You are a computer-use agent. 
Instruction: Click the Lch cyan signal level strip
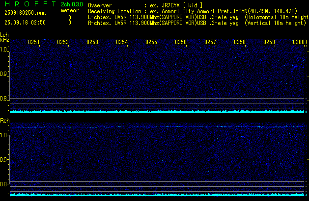click(157, 111)
